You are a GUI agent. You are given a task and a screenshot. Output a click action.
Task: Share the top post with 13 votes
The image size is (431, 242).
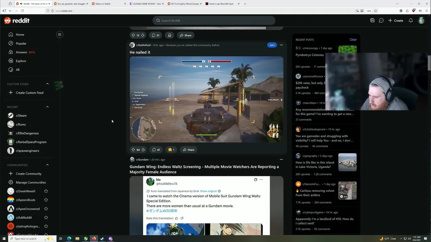[186, 35]
